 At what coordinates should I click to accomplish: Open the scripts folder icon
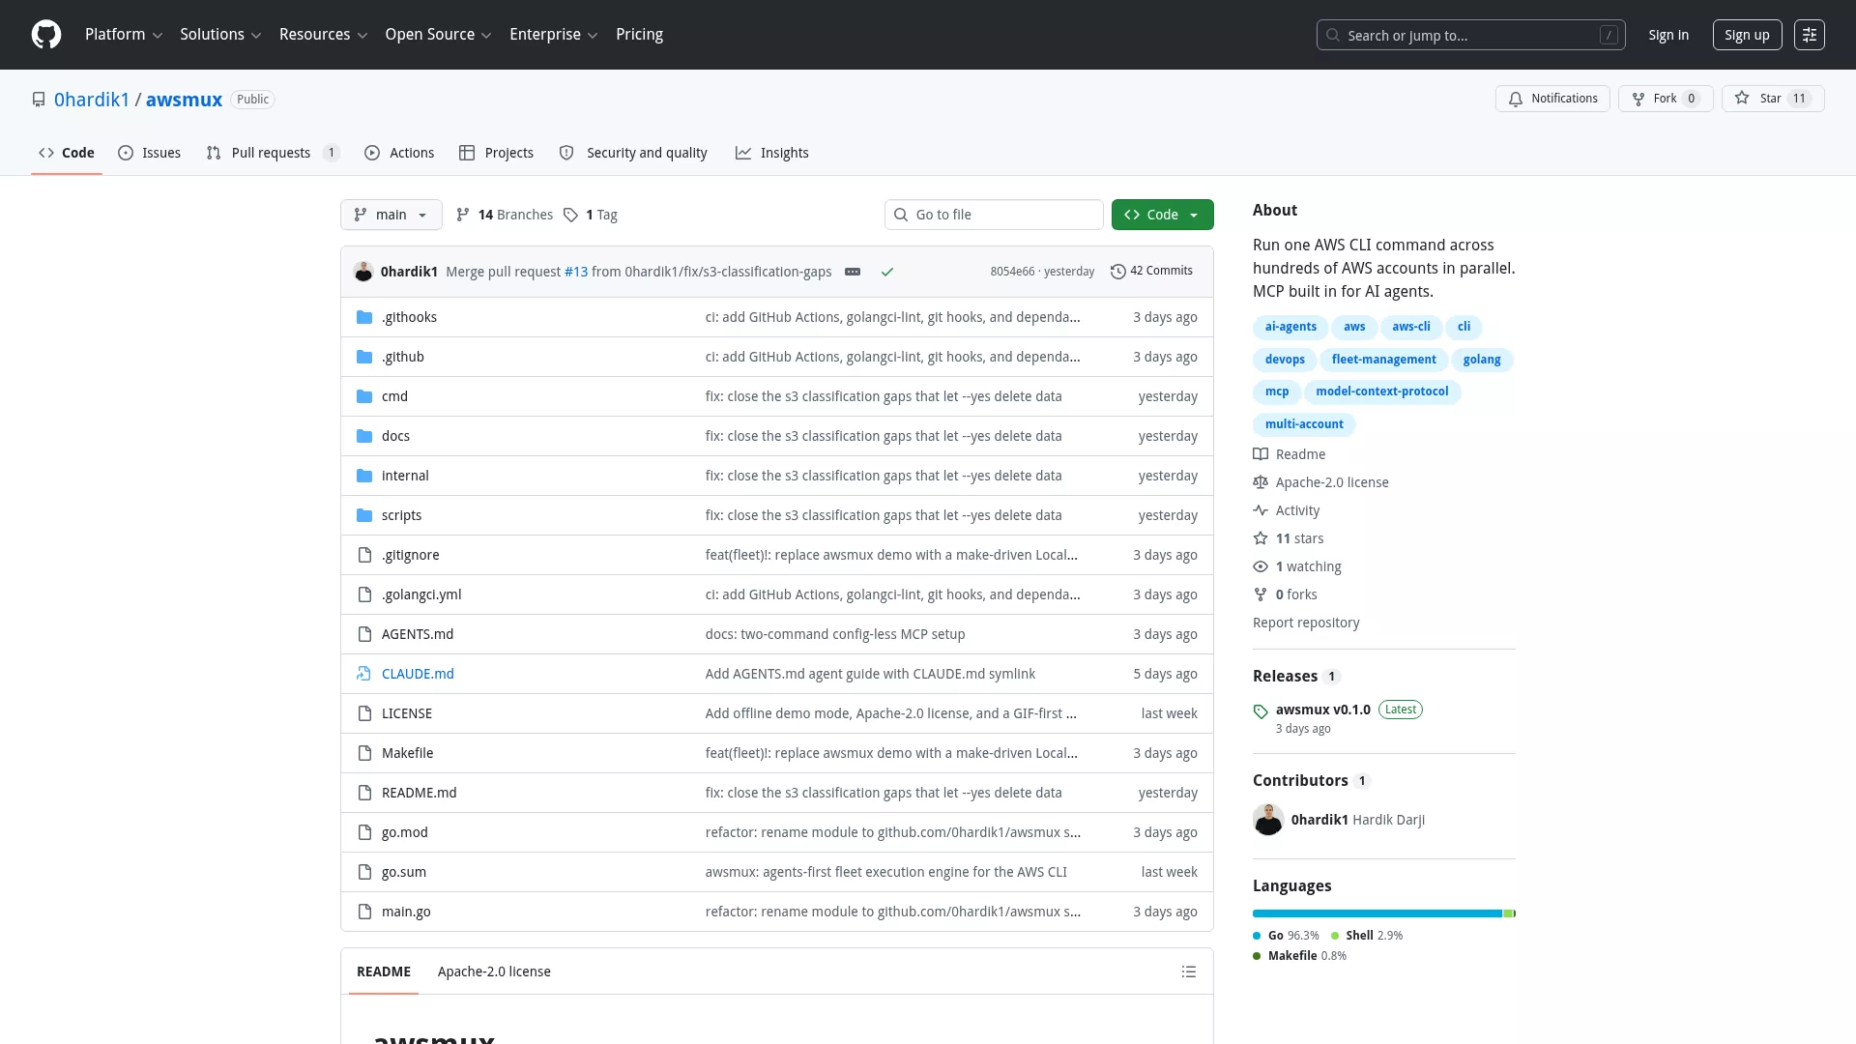[x=364, y=515]
